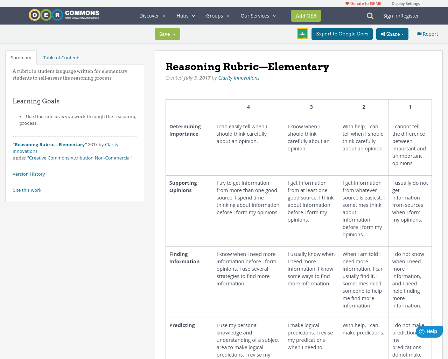The width and height of the screenshot is (448, 359).
Task: Click the Help question mark icon
Action: (422, 332)
